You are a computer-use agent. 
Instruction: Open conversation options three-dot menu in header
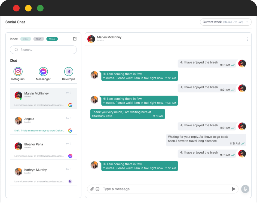click(x=247, y=39)
